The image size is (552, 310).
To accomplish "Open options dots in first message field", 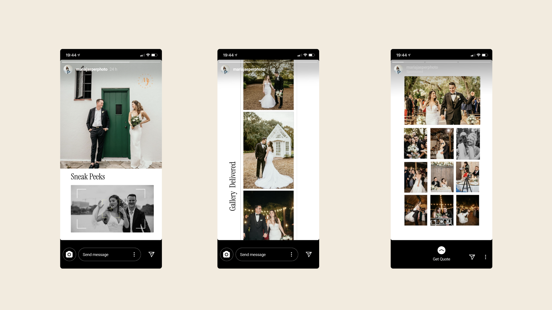I will pos(134,254).
